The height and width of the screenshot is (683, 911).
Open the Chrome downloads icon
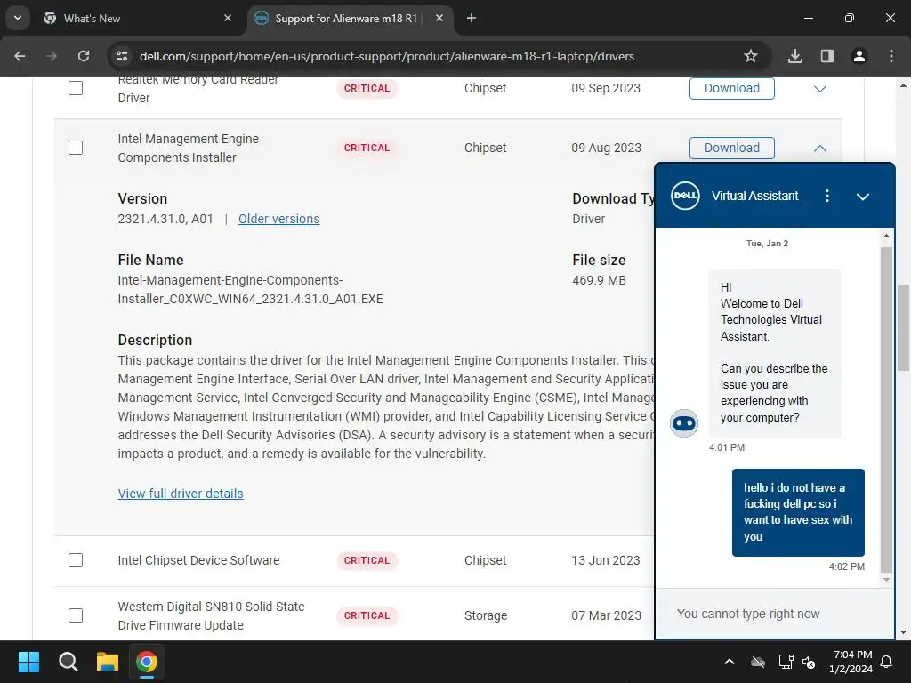pyautogui.click(x=795, y=56)
